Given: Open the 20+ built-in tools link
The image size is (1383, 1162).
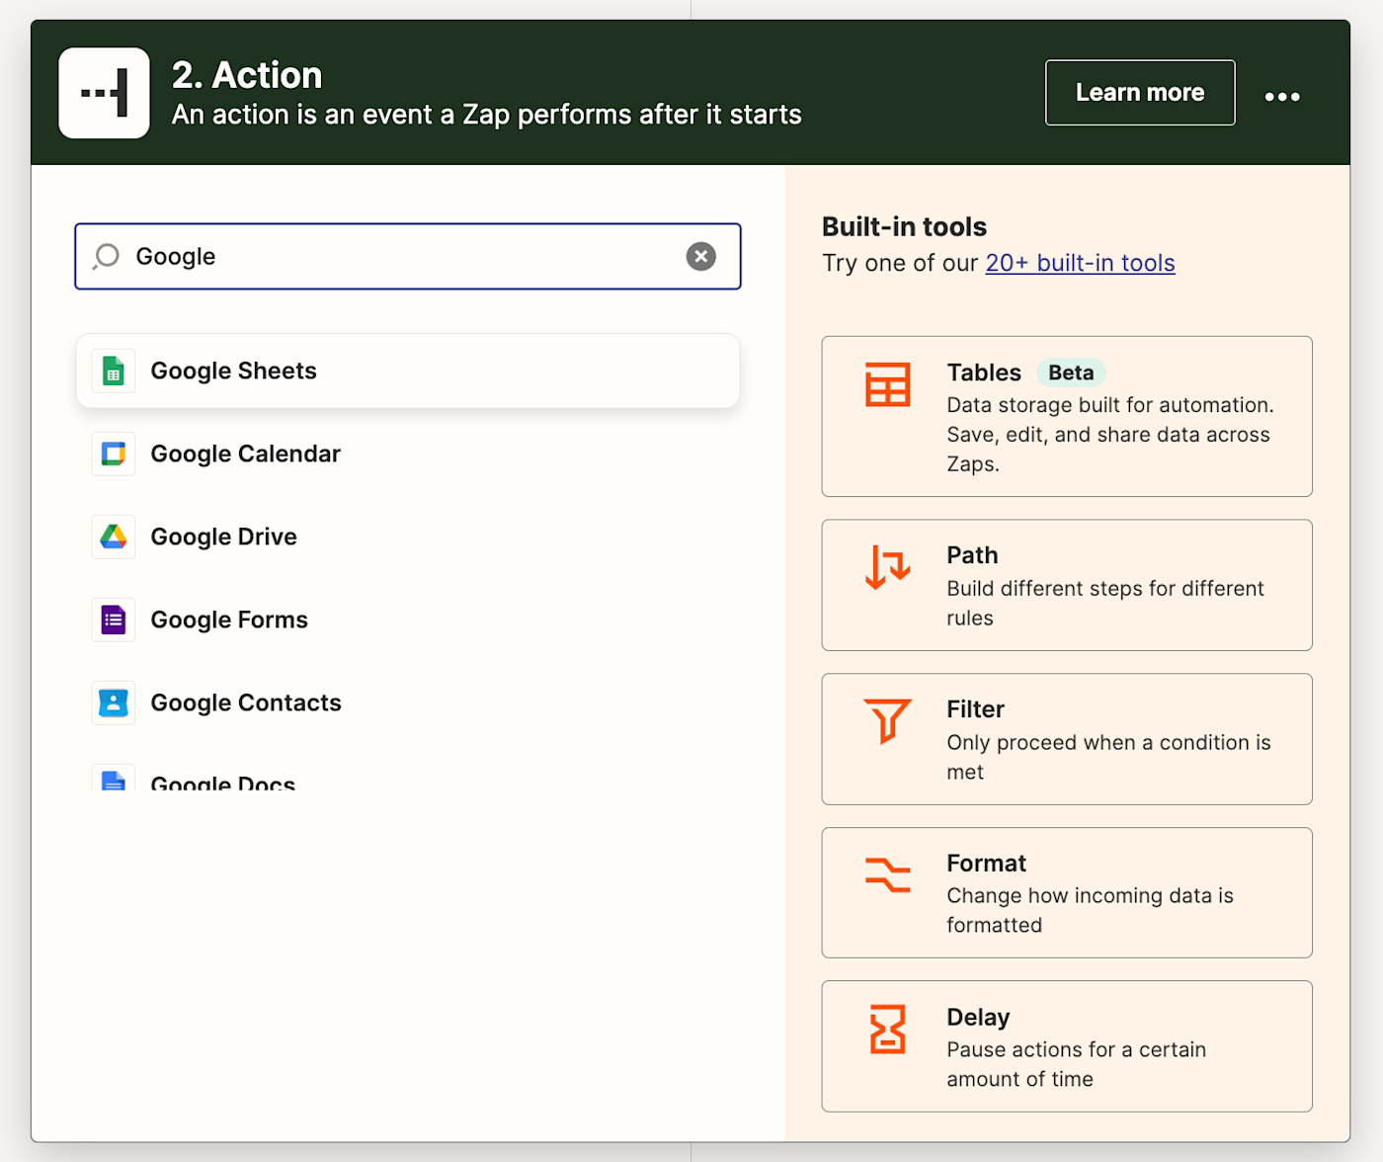Looking at the screenshot, I should (1080, 264).
